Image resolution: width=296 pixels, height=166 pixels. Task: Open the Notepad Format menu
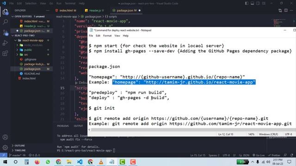[107, 36]
